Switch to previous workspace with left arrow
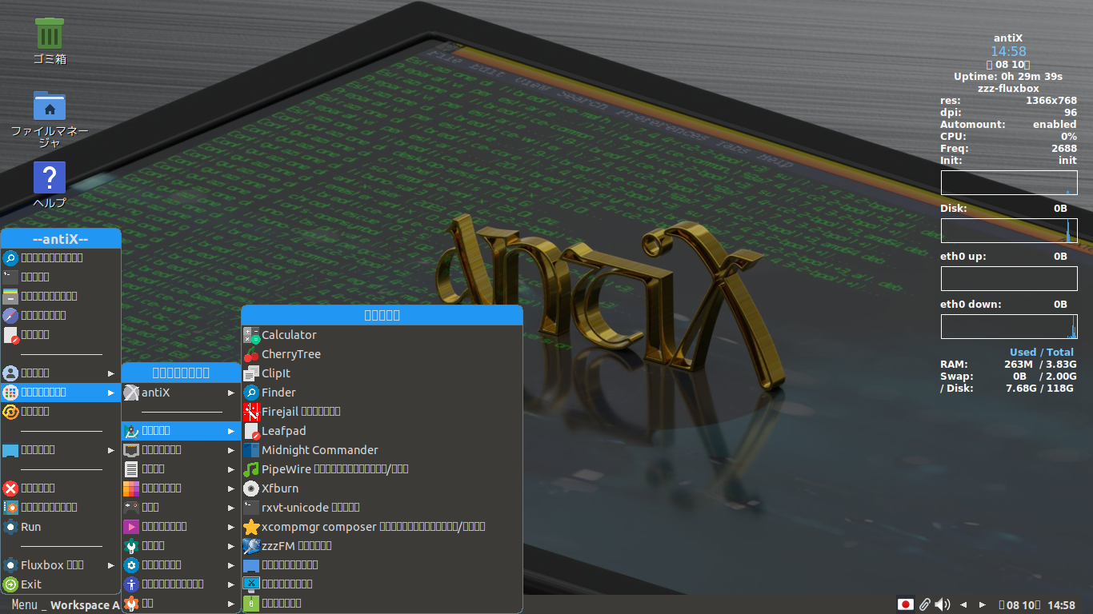The image size is (1093, 614). click(x=963, y=604)
